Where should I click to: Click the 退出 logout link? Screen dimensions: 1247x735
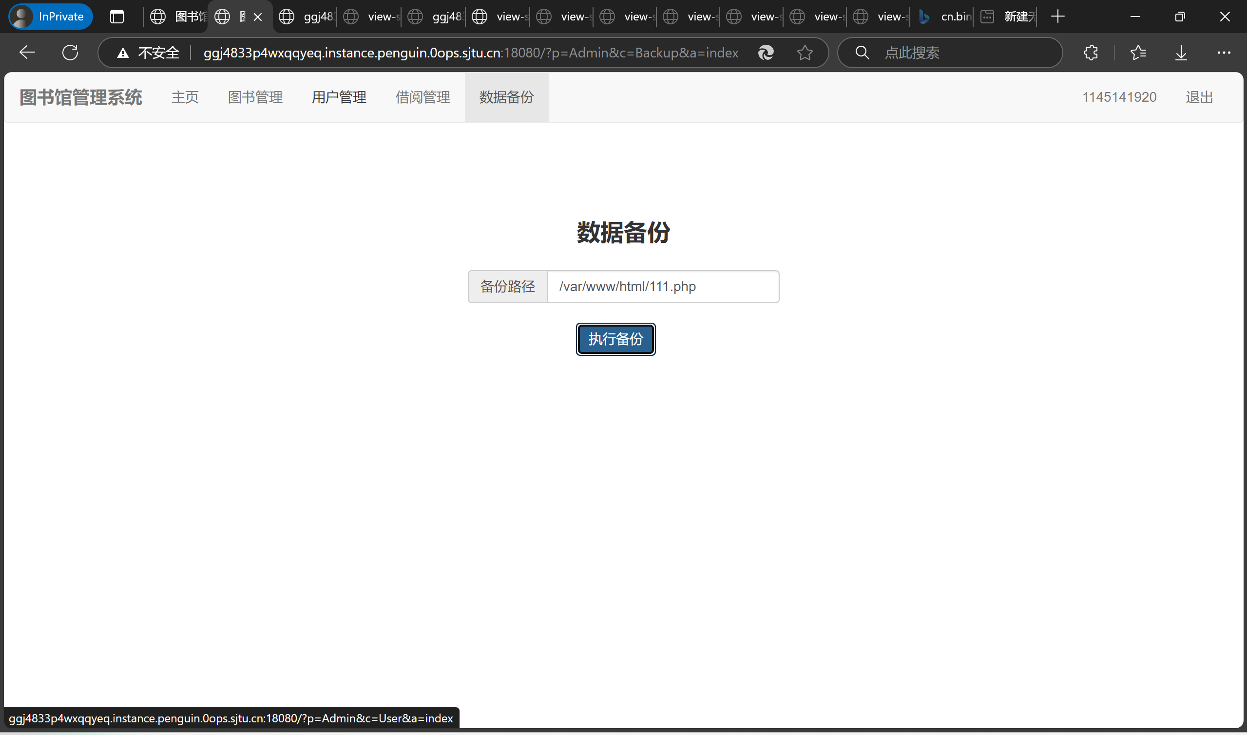coord(1199,97)
